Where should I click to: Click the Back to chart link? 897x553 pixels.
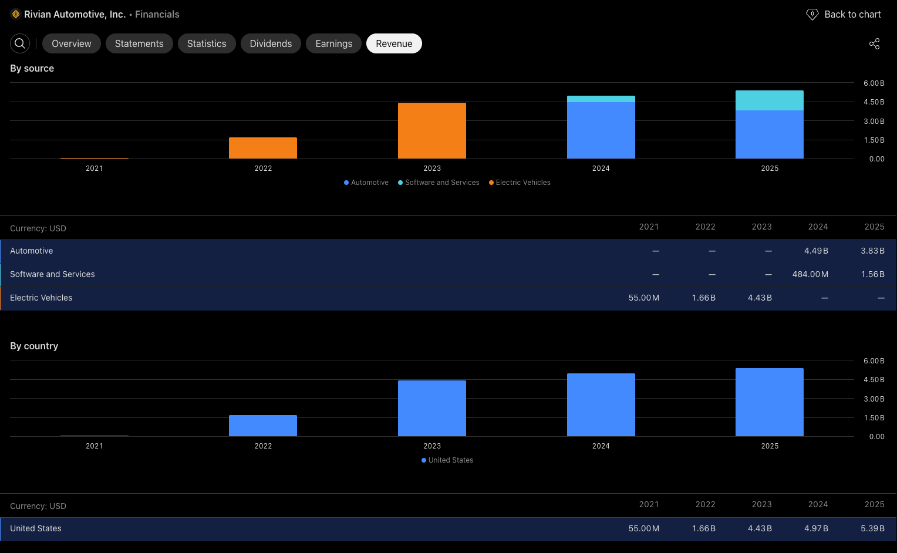pos(852,14)
